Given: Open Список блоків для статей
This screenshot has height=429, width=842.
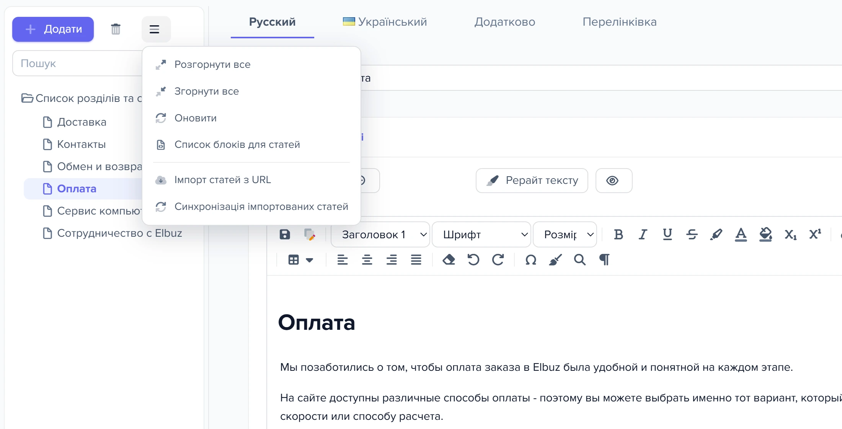Looking at the screenshot, I should (x=251, y=144).
